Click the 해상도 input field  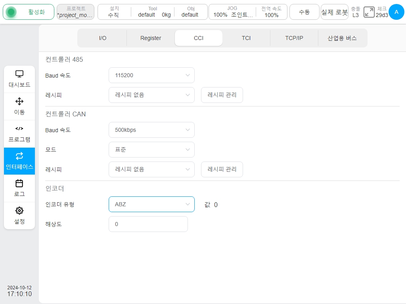coord(148,224)
